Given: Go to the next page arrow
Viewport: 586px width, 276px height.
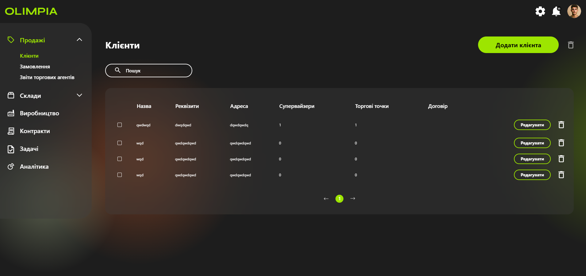Looking at the screenshot, I should (x=353, y=199).
